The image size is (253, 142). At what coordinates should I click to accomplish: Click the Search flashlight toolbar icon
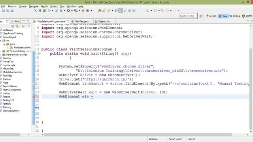coord(109,11)
